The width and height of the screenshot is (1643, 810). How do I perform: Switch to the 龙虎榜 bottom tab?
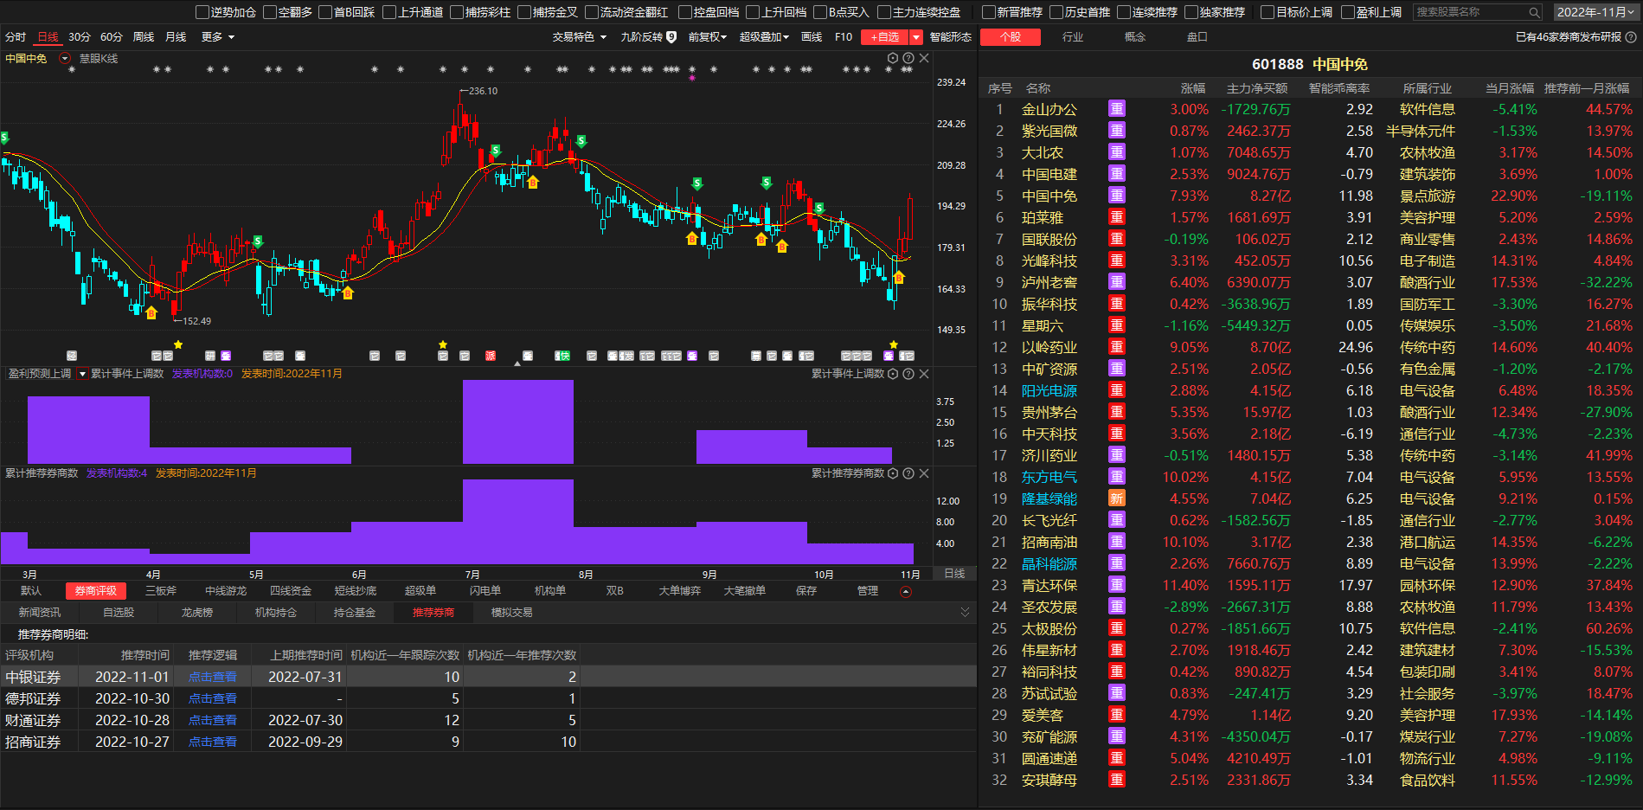(197, 613)
